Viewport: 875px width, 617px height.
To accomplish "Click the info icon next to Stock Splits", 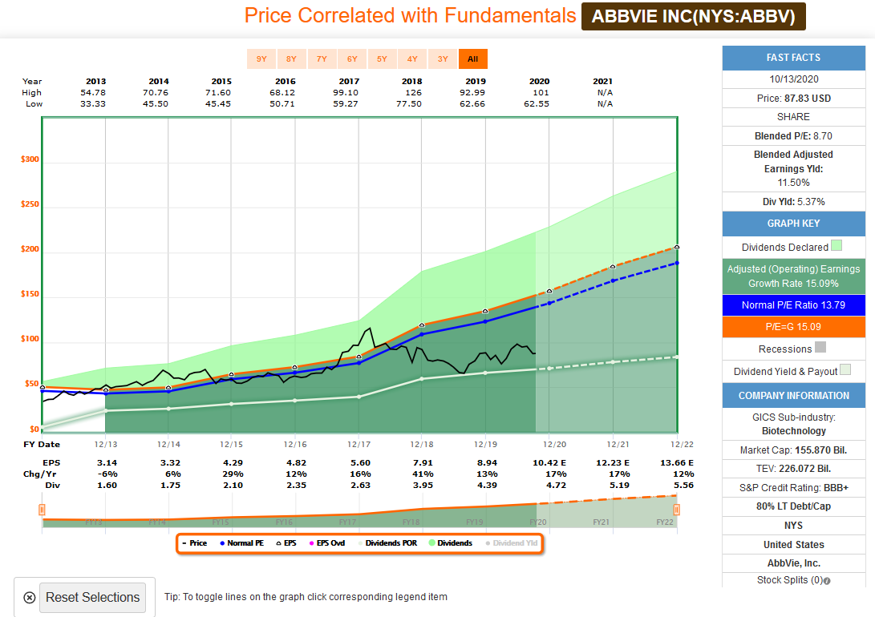I will (827, 581).
